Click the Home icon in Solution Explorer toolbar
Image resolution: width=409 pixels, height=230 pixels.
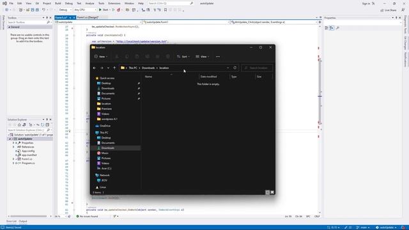coord(19,125)
